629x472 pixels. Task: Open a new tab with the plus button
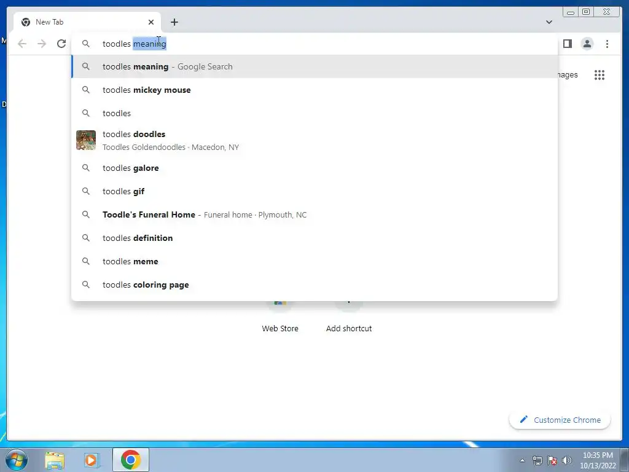tap(174, 22)
